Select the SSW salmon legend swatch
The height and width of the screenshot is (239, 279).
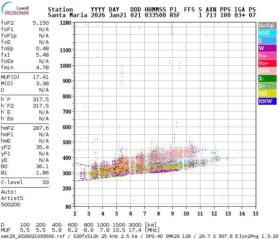[x=267, y=71]
